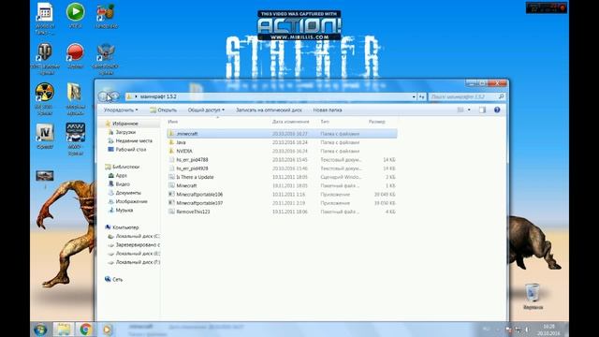Open the Java folder icon
This screenshot has width=599, height=337.
pos(171,142)
